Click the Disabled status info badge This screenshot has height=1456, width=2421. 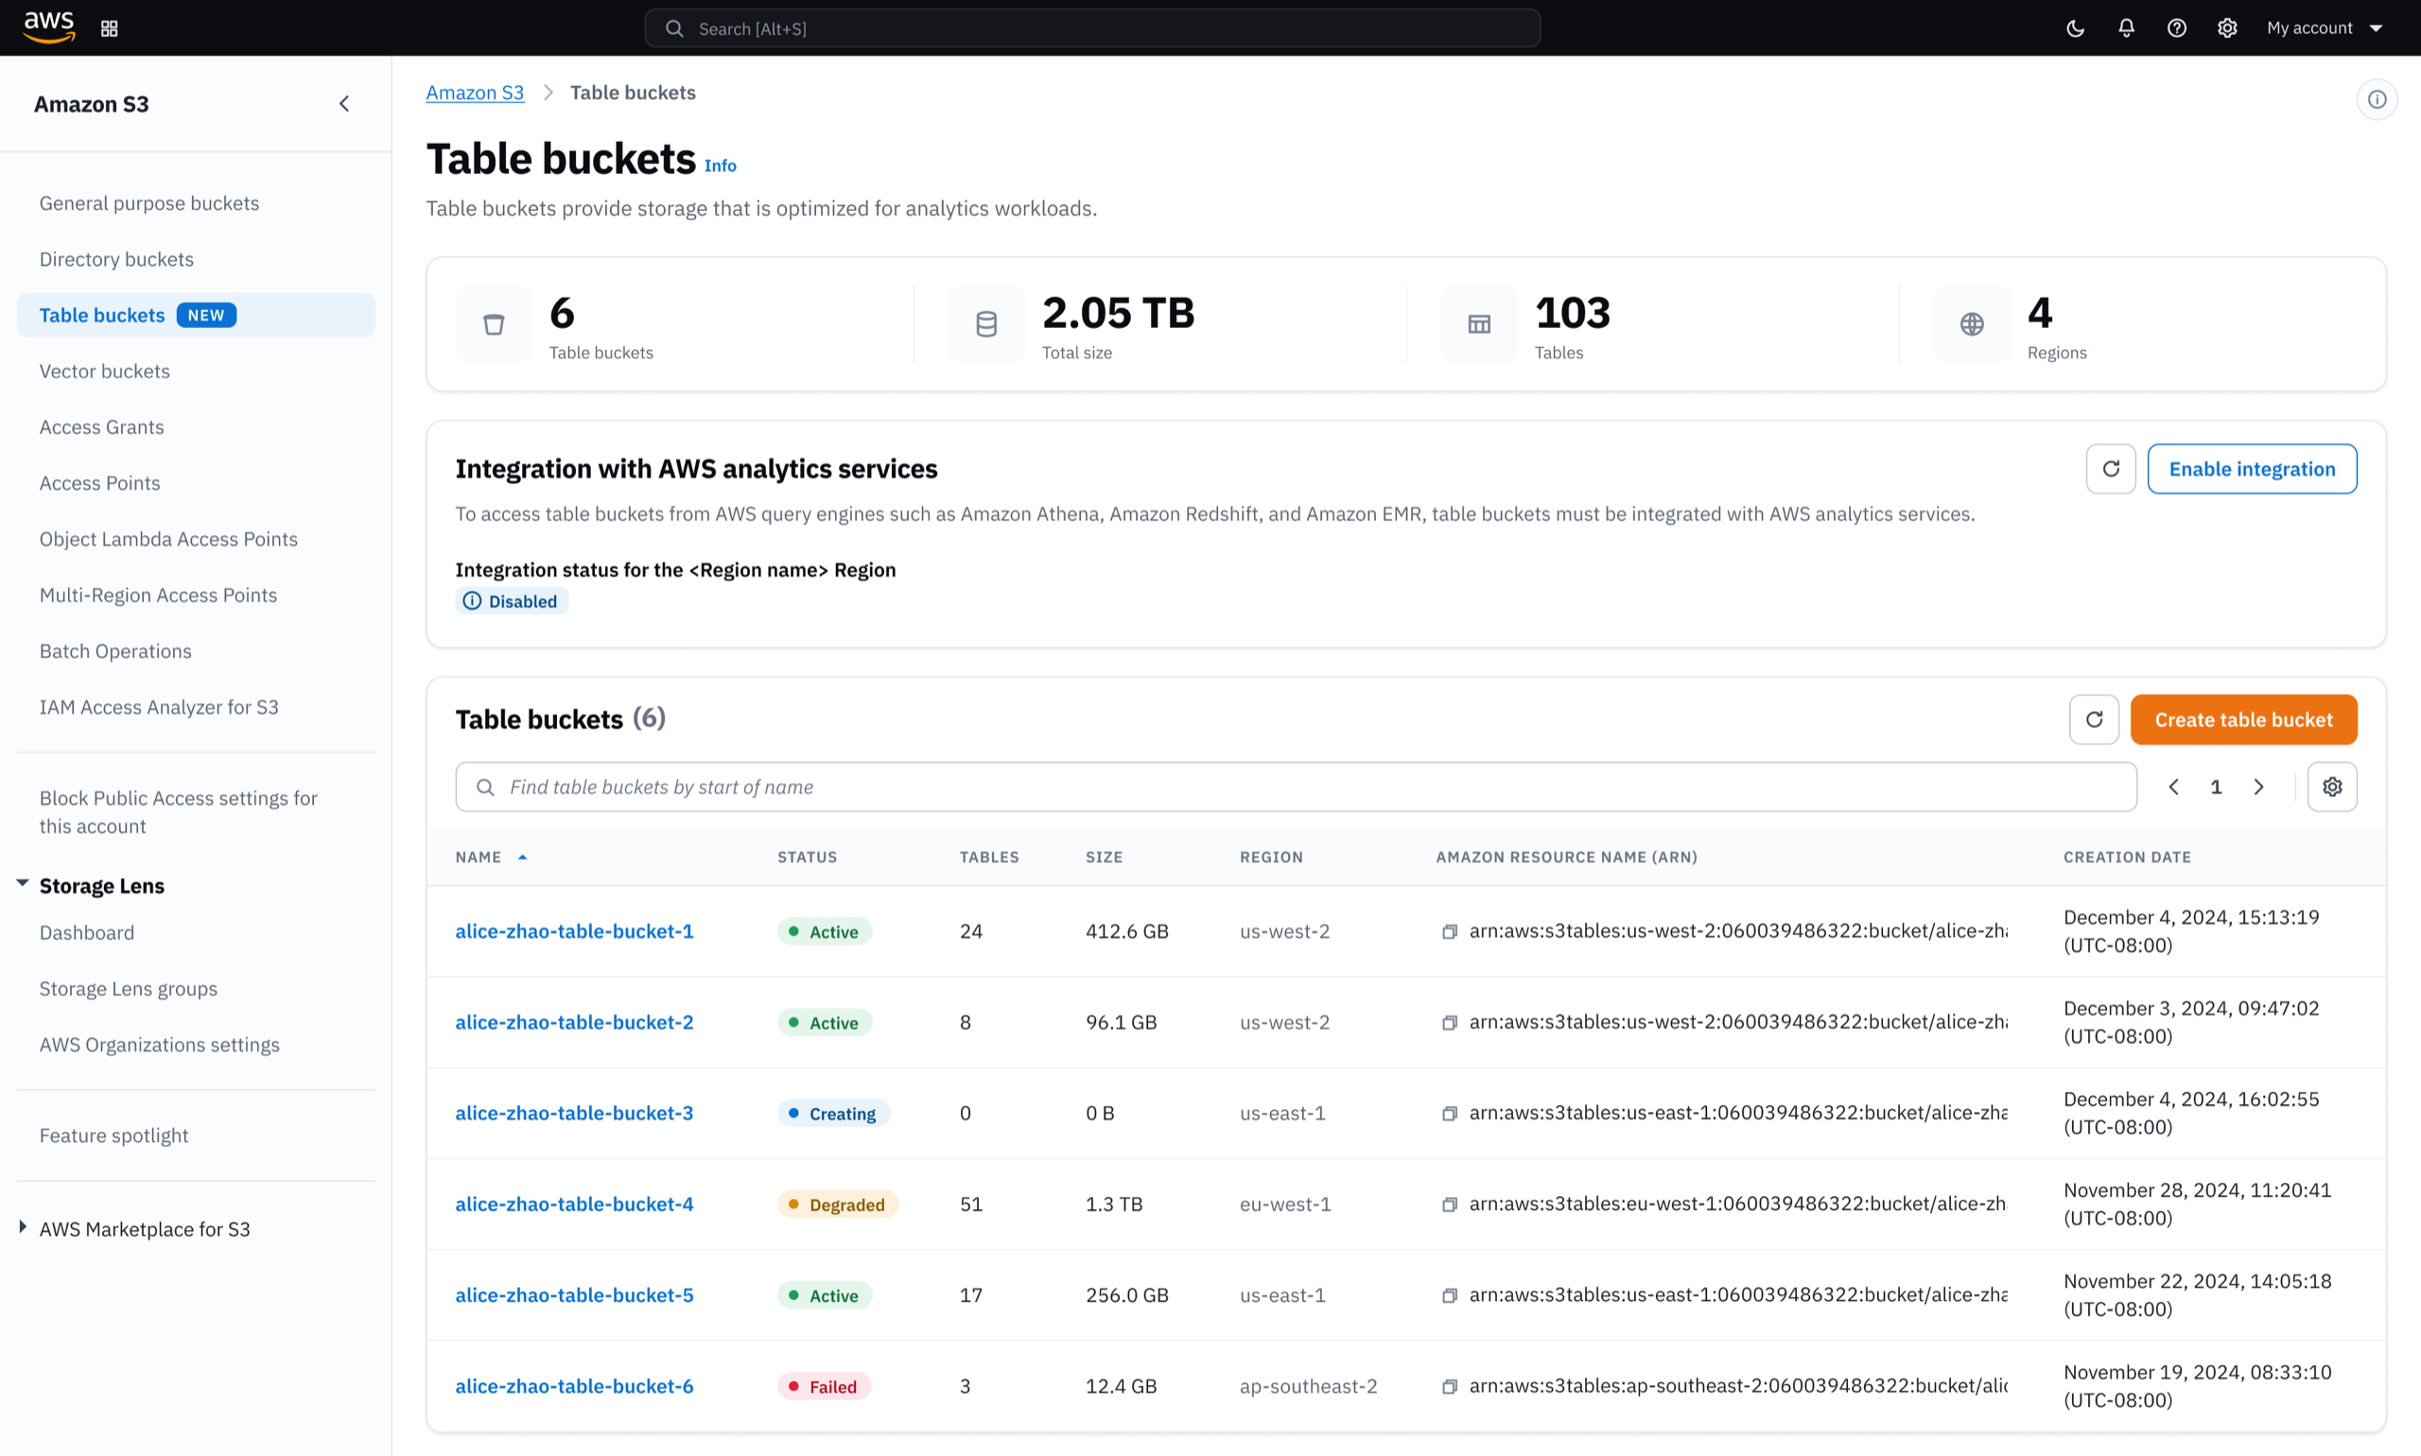coord(512,601)
